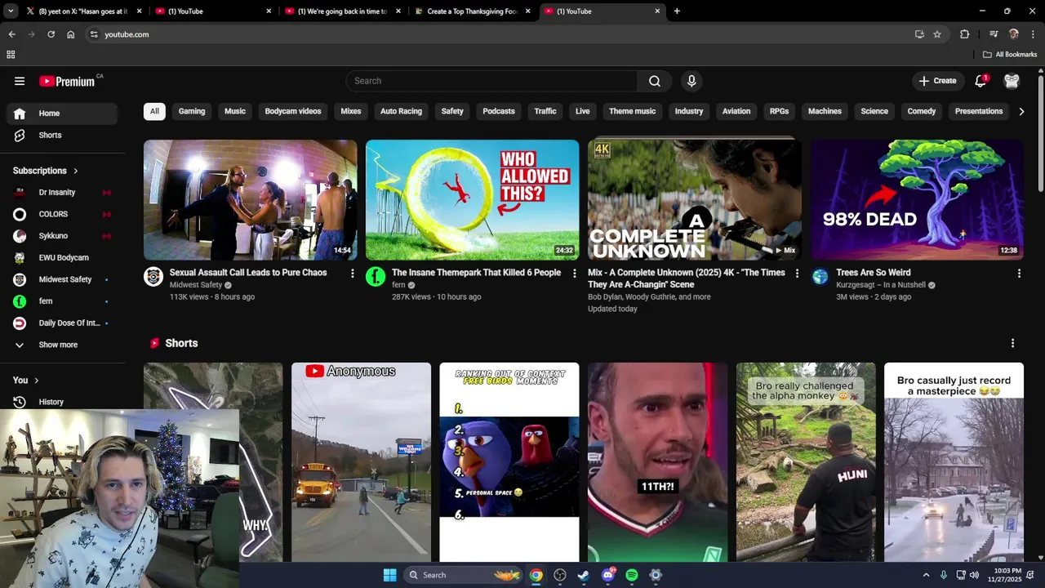Expand the Subscriptions section chevron
Image resolution: width=1045 pixels, height=588 pixels.
(76, 171)
